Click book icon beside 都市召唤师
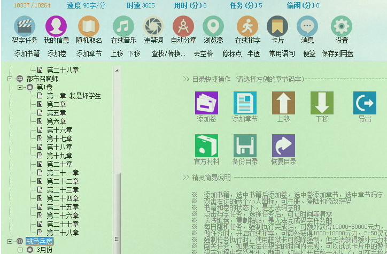The width and height of the screenshot is (387, 254). pos(20,79)
